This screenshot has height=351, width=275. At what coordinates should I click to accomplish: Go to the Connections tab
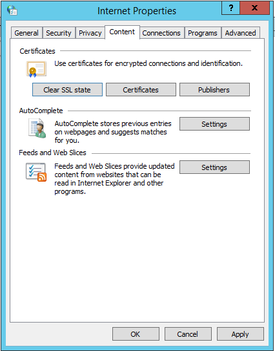click(161, 33)
